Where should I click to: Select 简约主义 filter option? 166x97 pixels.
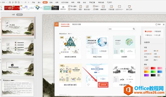[x=148, y=35]
